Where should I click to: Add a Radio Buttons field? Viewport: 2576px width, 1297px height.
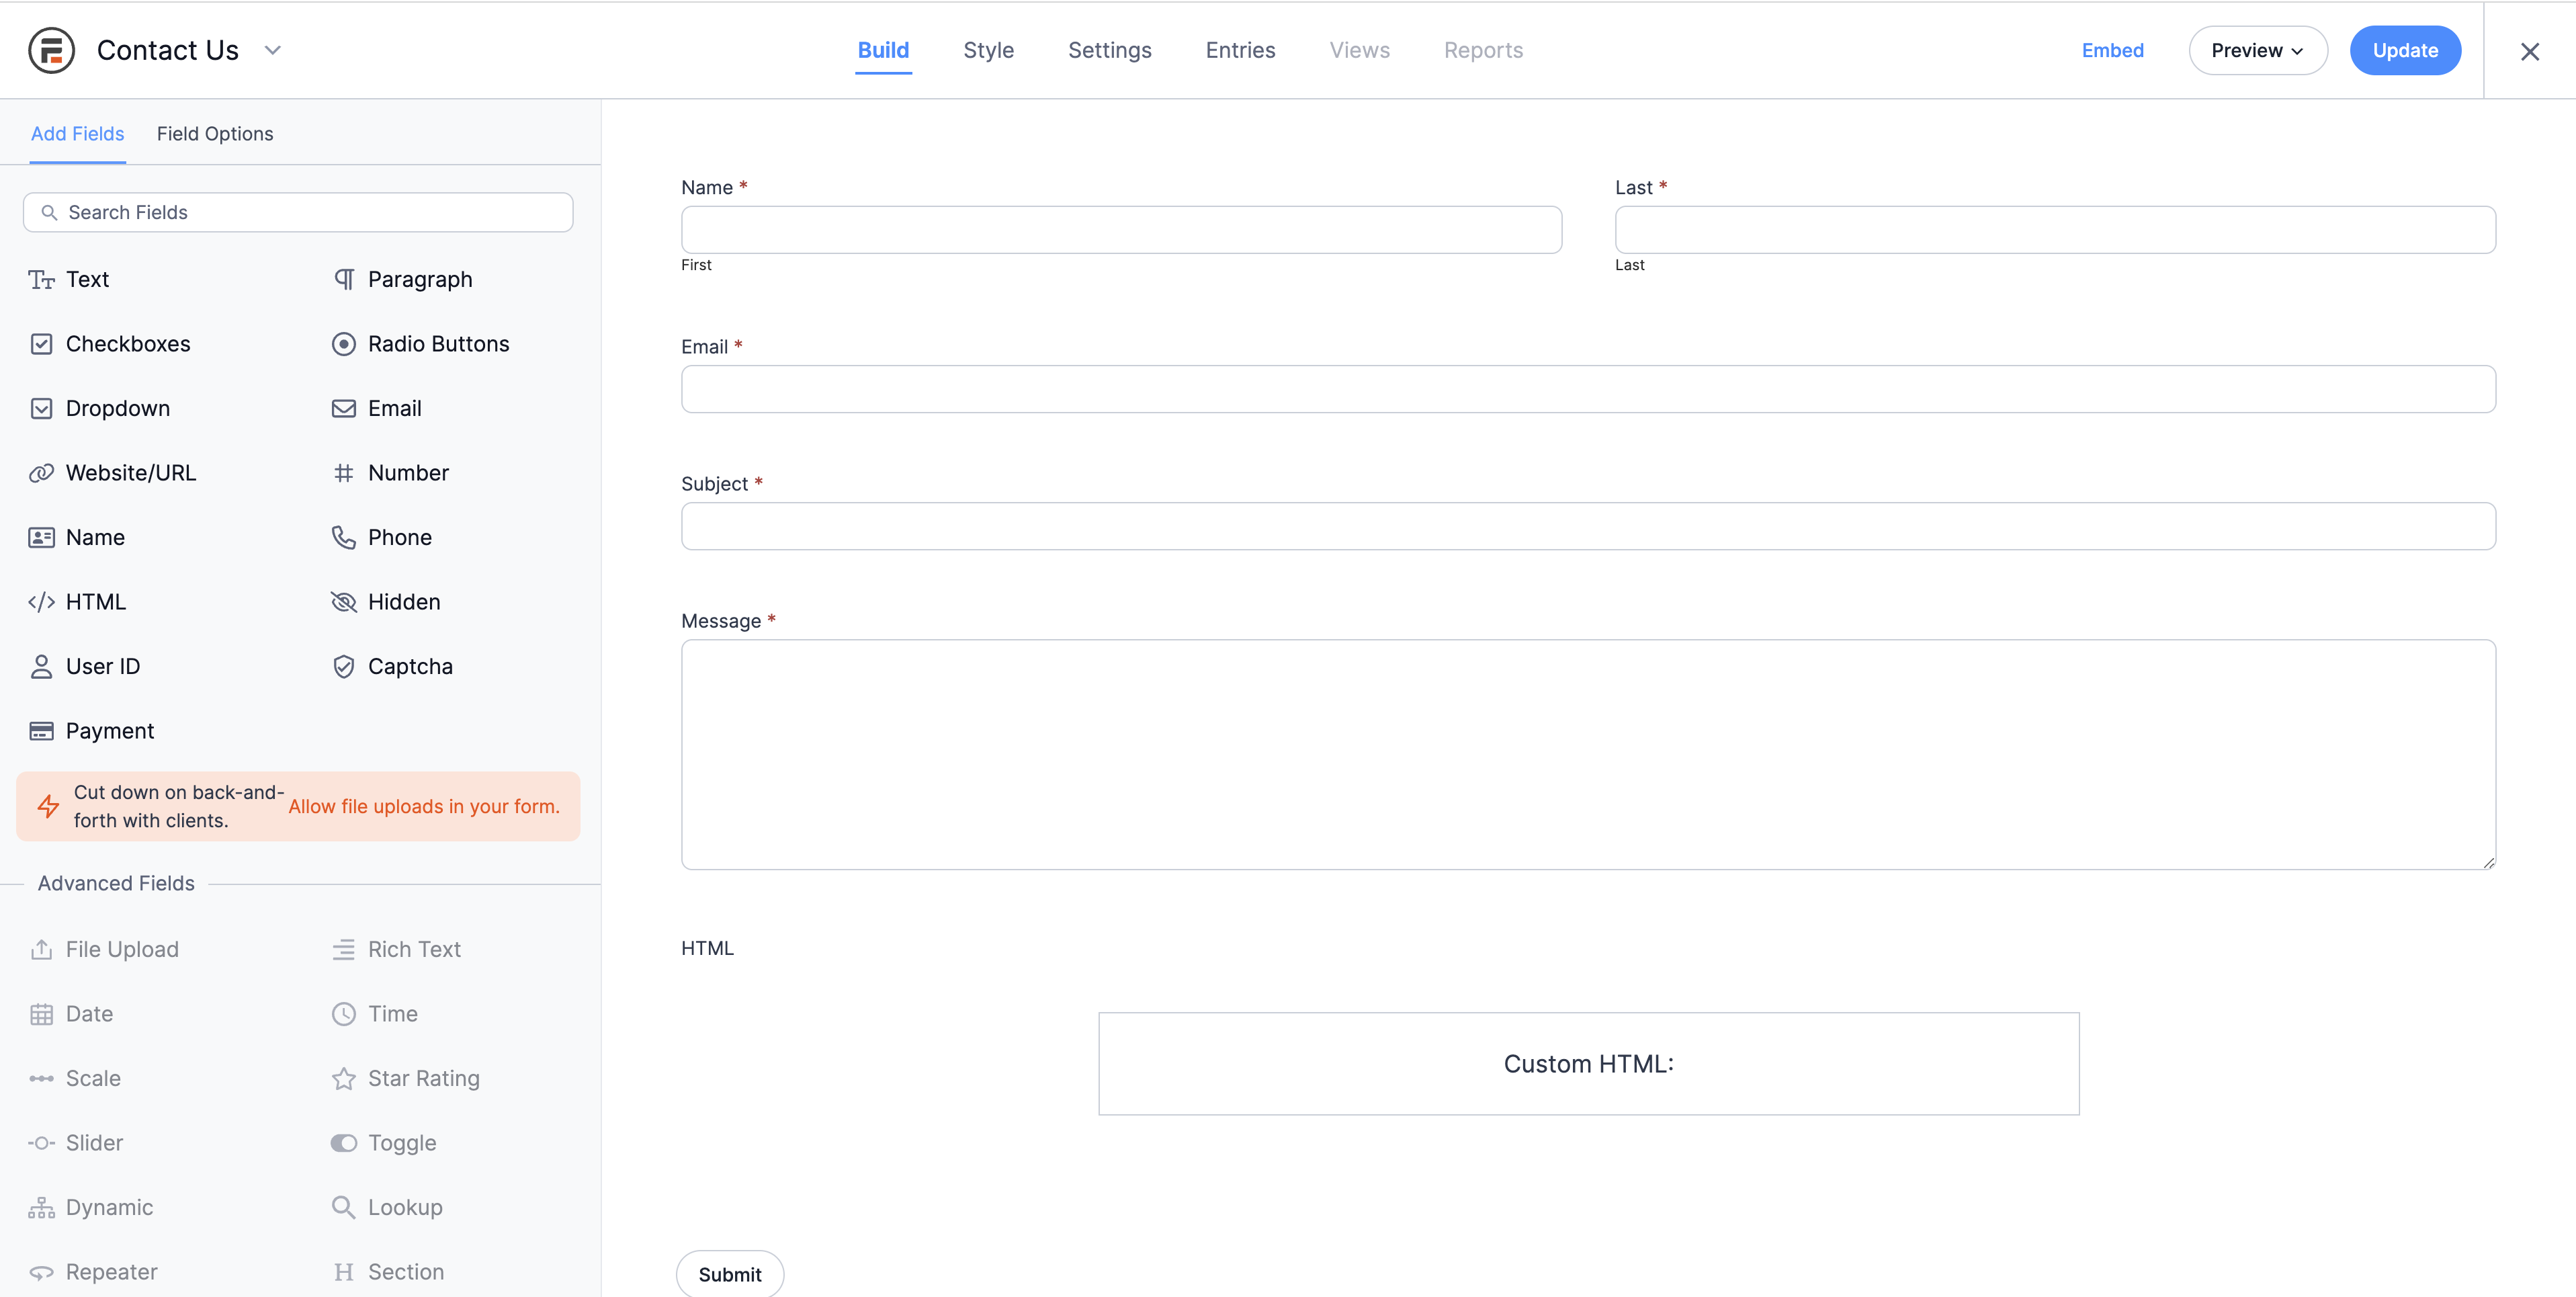(437, 344)
